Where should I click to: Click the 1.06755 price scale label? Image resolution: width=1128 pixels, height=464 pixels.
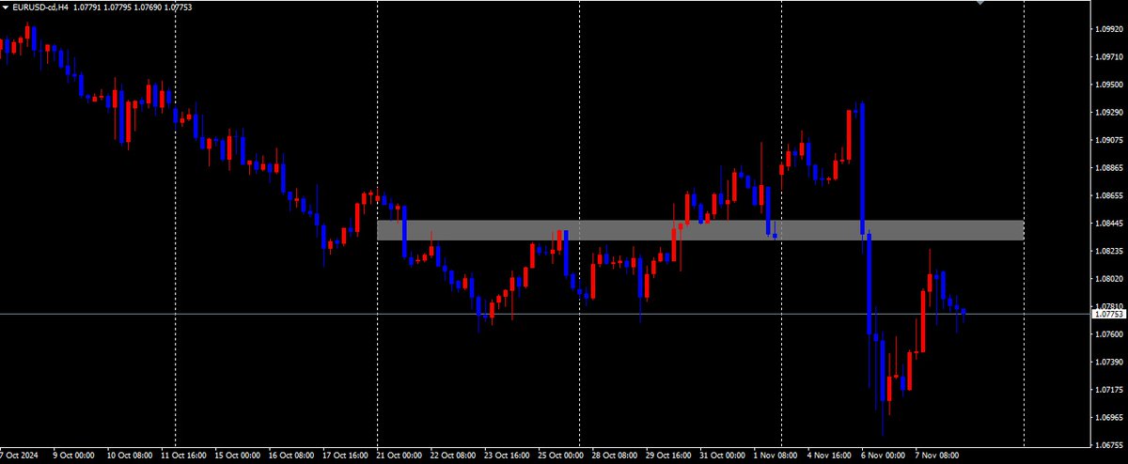coord(1109,445)
